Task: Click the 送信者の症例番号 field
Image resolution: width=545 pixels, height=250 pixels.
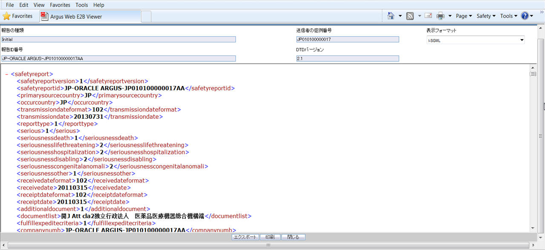Action: tap(348, 39)
